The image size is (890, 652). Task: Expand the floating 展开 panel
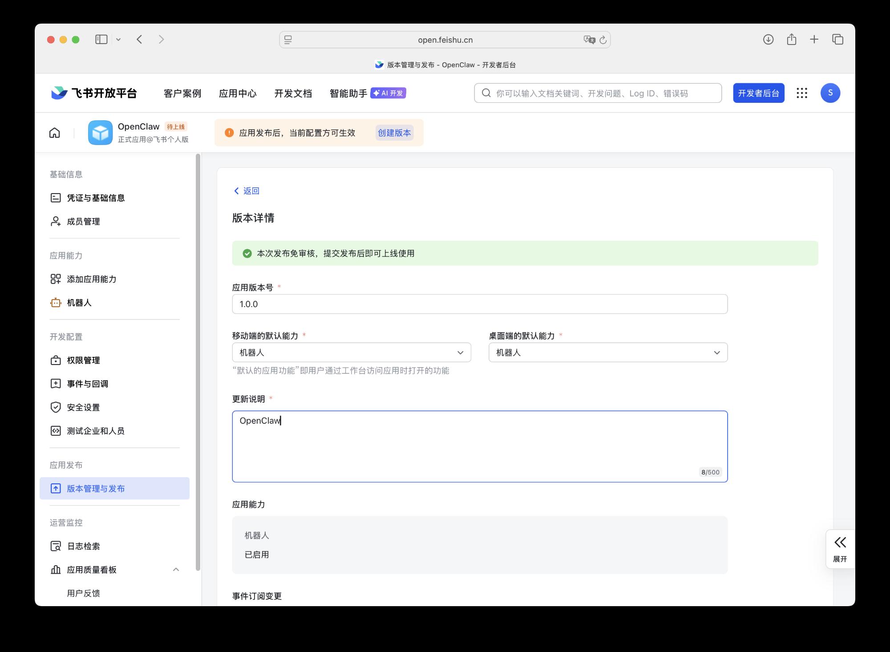(x=840, y=549)
